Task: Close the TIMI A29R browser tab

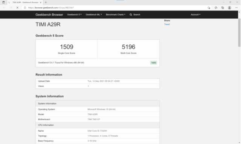Action: (41, 3)
